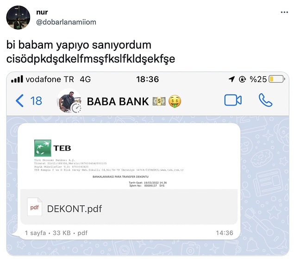294x259 pixels.
Task: Tap the battery indicator icon
Action: point(277,79)
